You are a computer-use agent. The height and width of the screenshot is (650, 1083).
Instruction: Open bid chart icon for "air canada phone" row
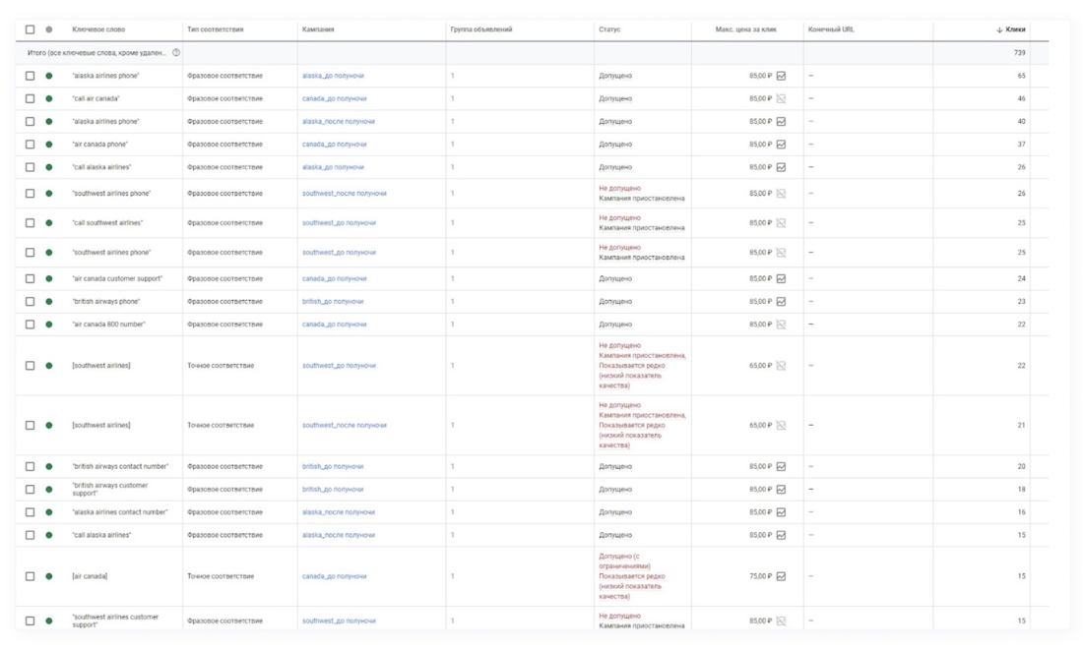[781, 145]
